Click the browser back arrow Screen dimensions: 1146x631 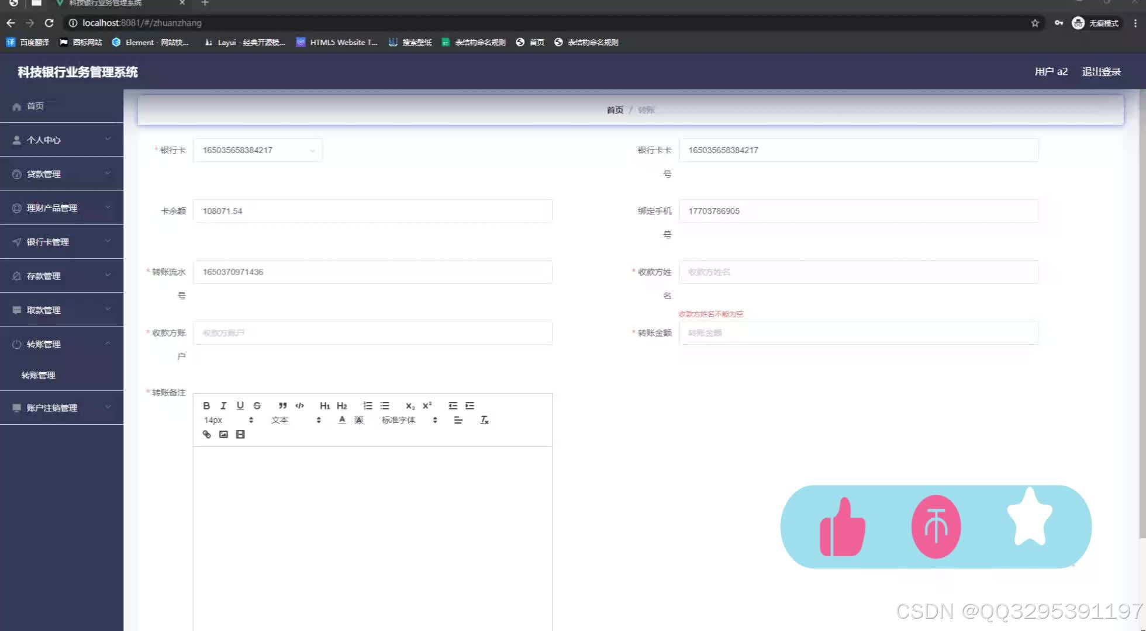pos(11,23)
